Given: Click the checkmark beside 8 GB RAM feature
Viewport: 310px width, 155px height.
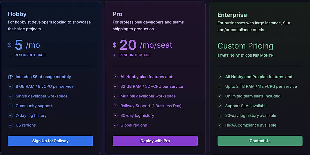Looking at the screenshot, I should pyautogui.click(x=10, y=86).
